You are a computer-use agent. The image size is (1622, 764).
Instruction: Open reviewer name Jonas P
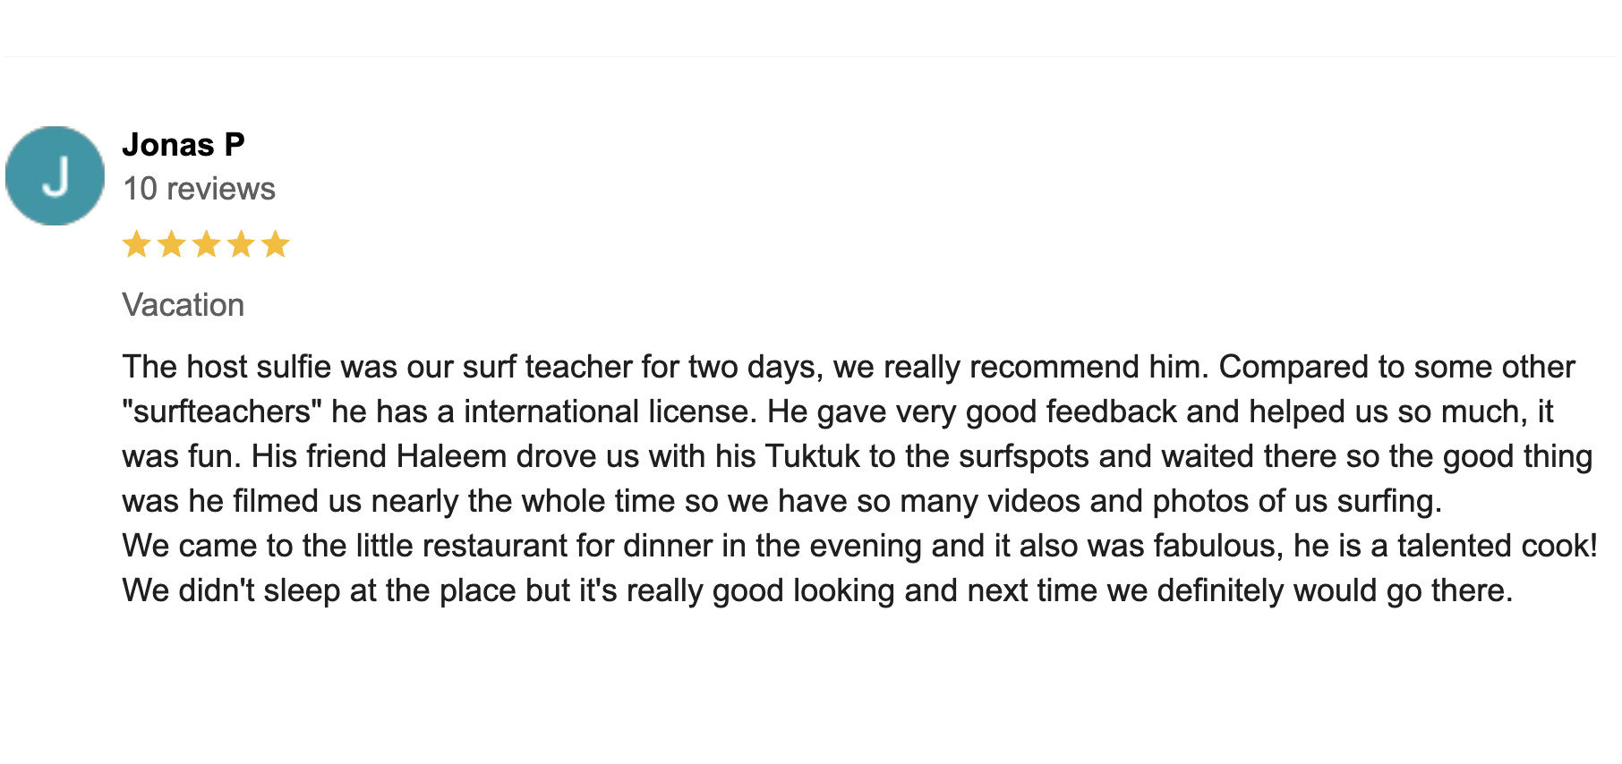click(184, 145)
